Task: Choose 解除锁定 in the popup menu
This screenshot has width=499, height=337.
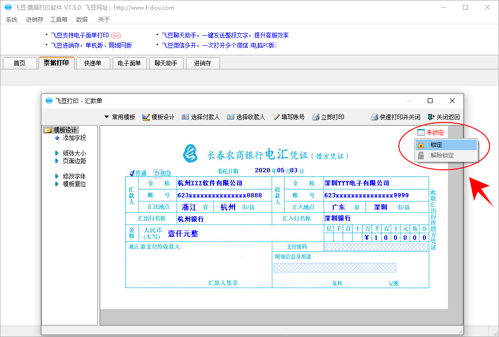Action: 446,156
